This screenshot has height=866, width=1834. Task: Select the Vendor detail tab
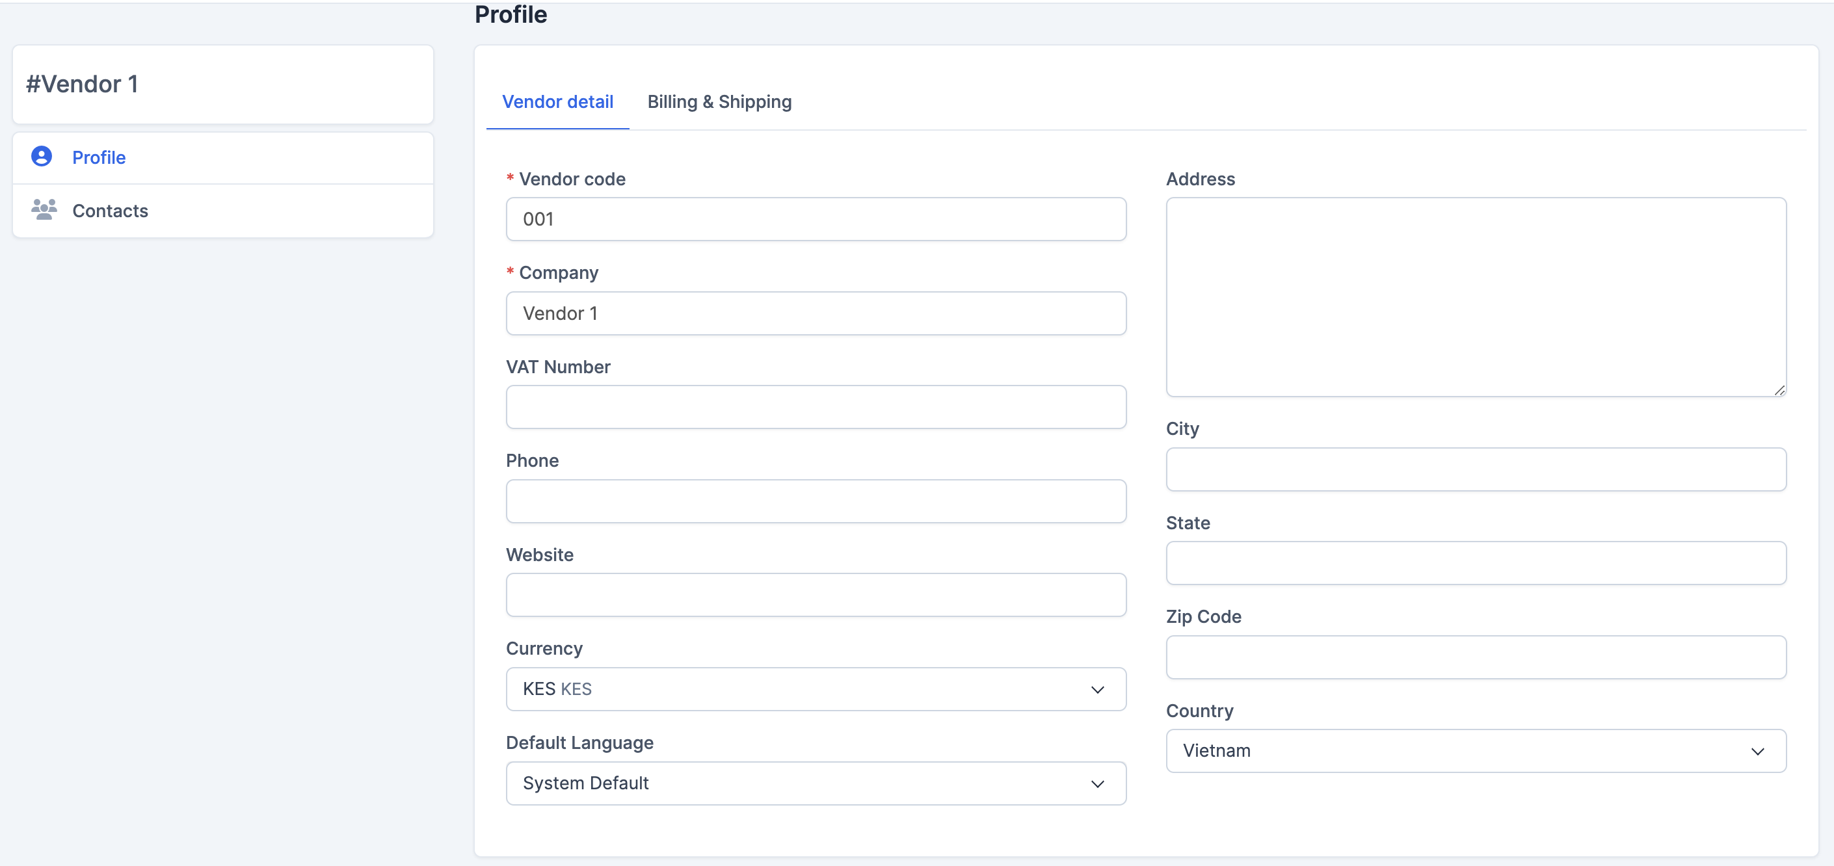coord(557,102)
